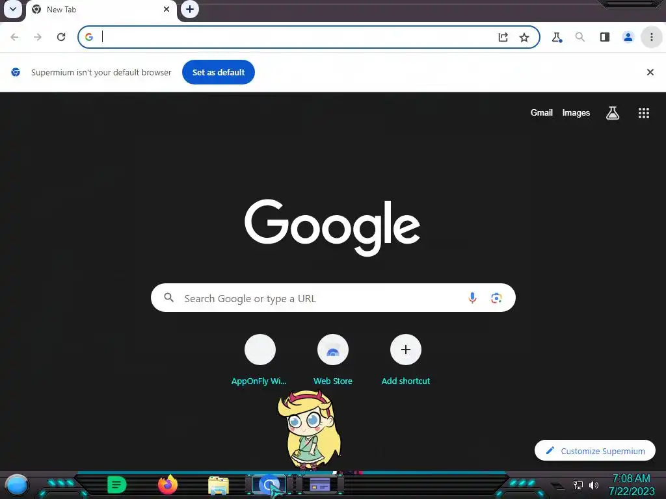The width and height of the screenshot is (666, 499).
Task: Bookmark this tab with star icon
Action: click(524, 37)
